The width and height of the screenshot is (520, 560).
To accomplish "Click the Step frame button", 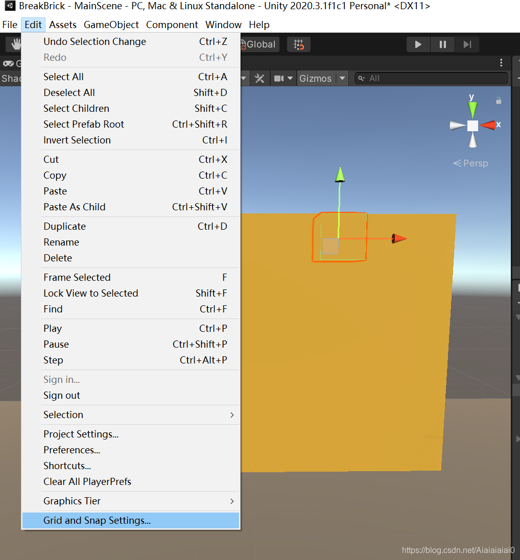I will [x=467, y=44].
